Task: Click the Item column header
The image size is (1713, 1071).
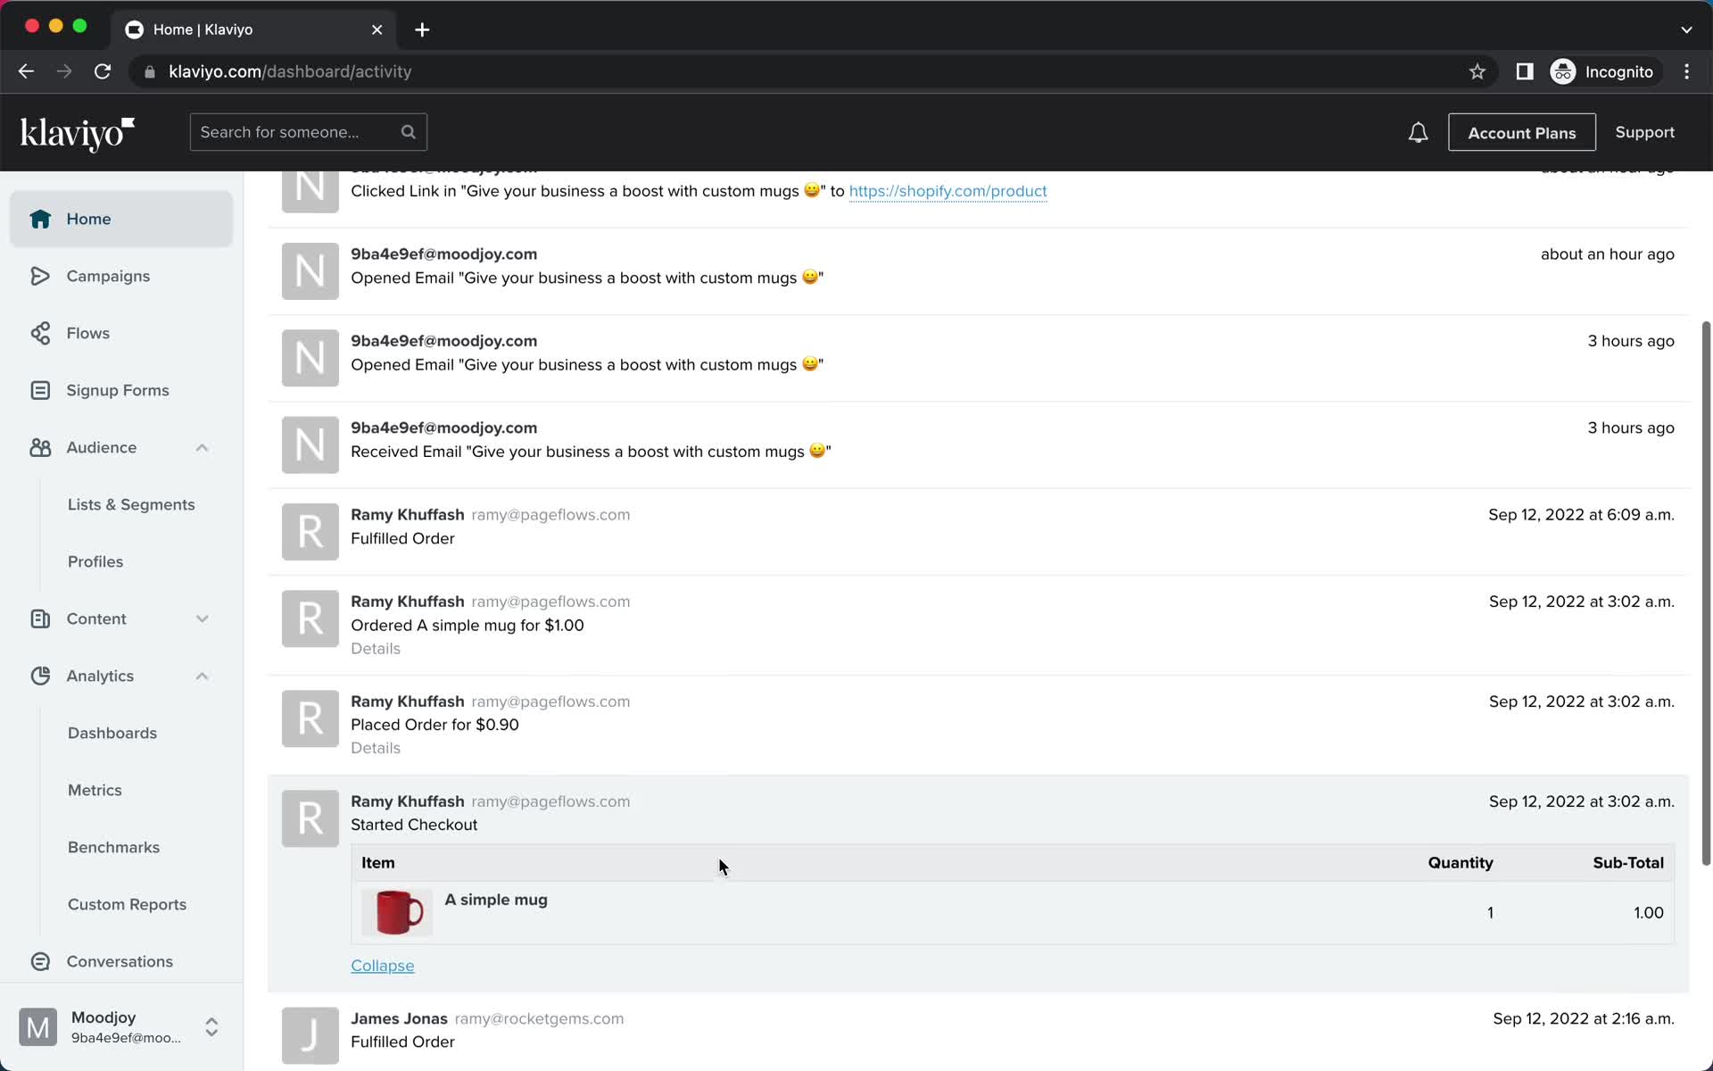Action: coord(378,863)
